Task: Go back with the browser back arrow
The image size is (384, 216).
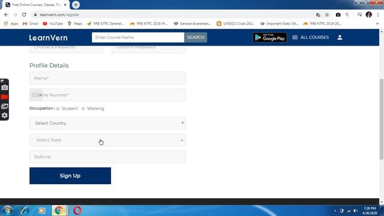Action: click(6, 14)
